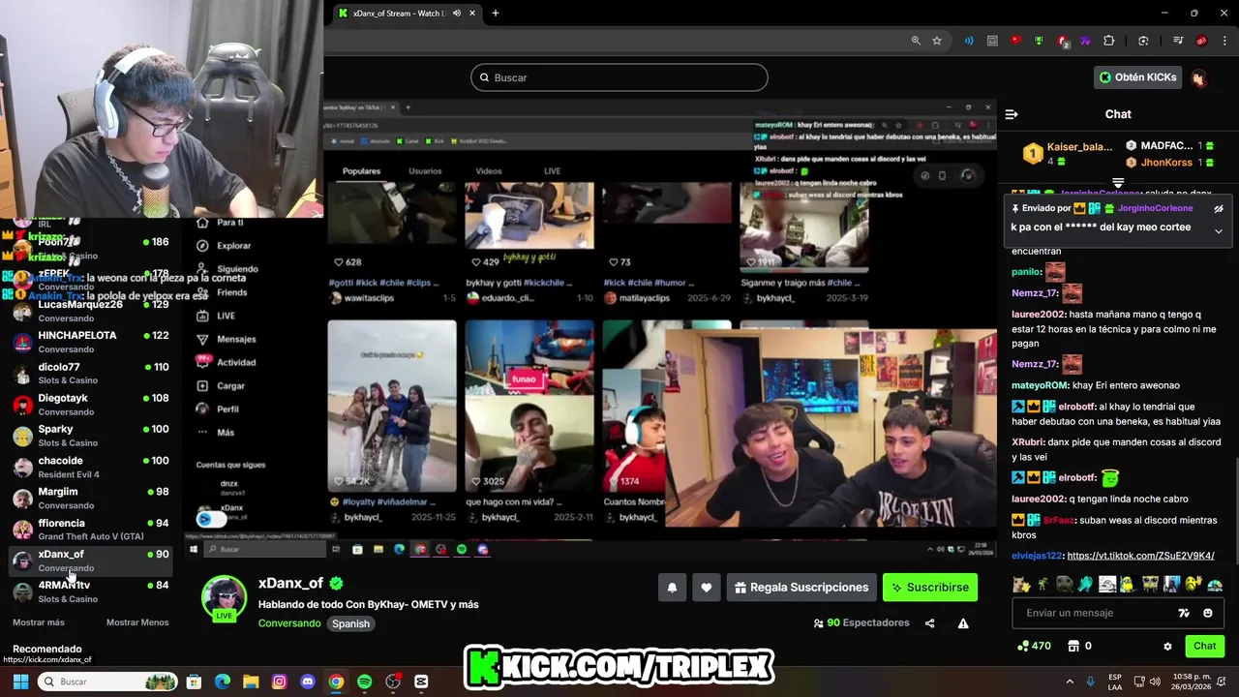The image size is (1239, 697).
Task: Open HINCHAPELOTA channel in sidebar
Action: (x=92, y=342)
